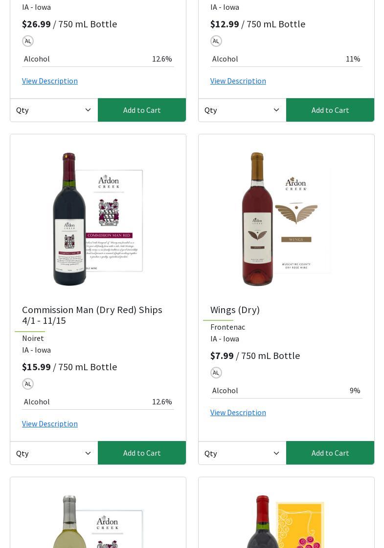Screen dimensions: 384x548
Task: Click the AL badge under the $12.99 wine
Action: tap(216, 41)
